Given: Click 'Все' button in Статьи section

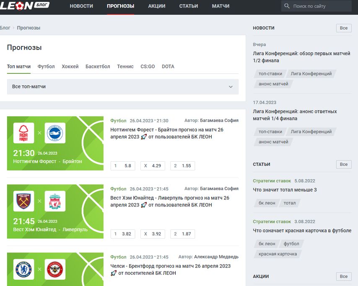Looking at the screenshot, I should tap(344, 165).
